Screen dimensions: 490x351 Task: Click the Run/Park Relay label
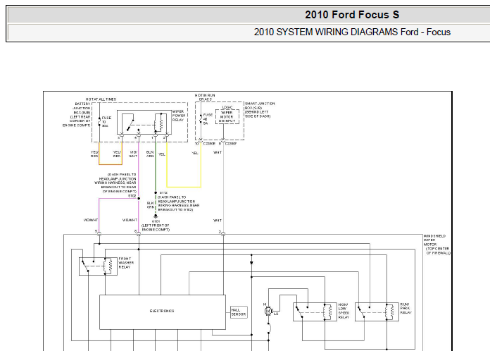pyautogui.click(x=406, y=309)
